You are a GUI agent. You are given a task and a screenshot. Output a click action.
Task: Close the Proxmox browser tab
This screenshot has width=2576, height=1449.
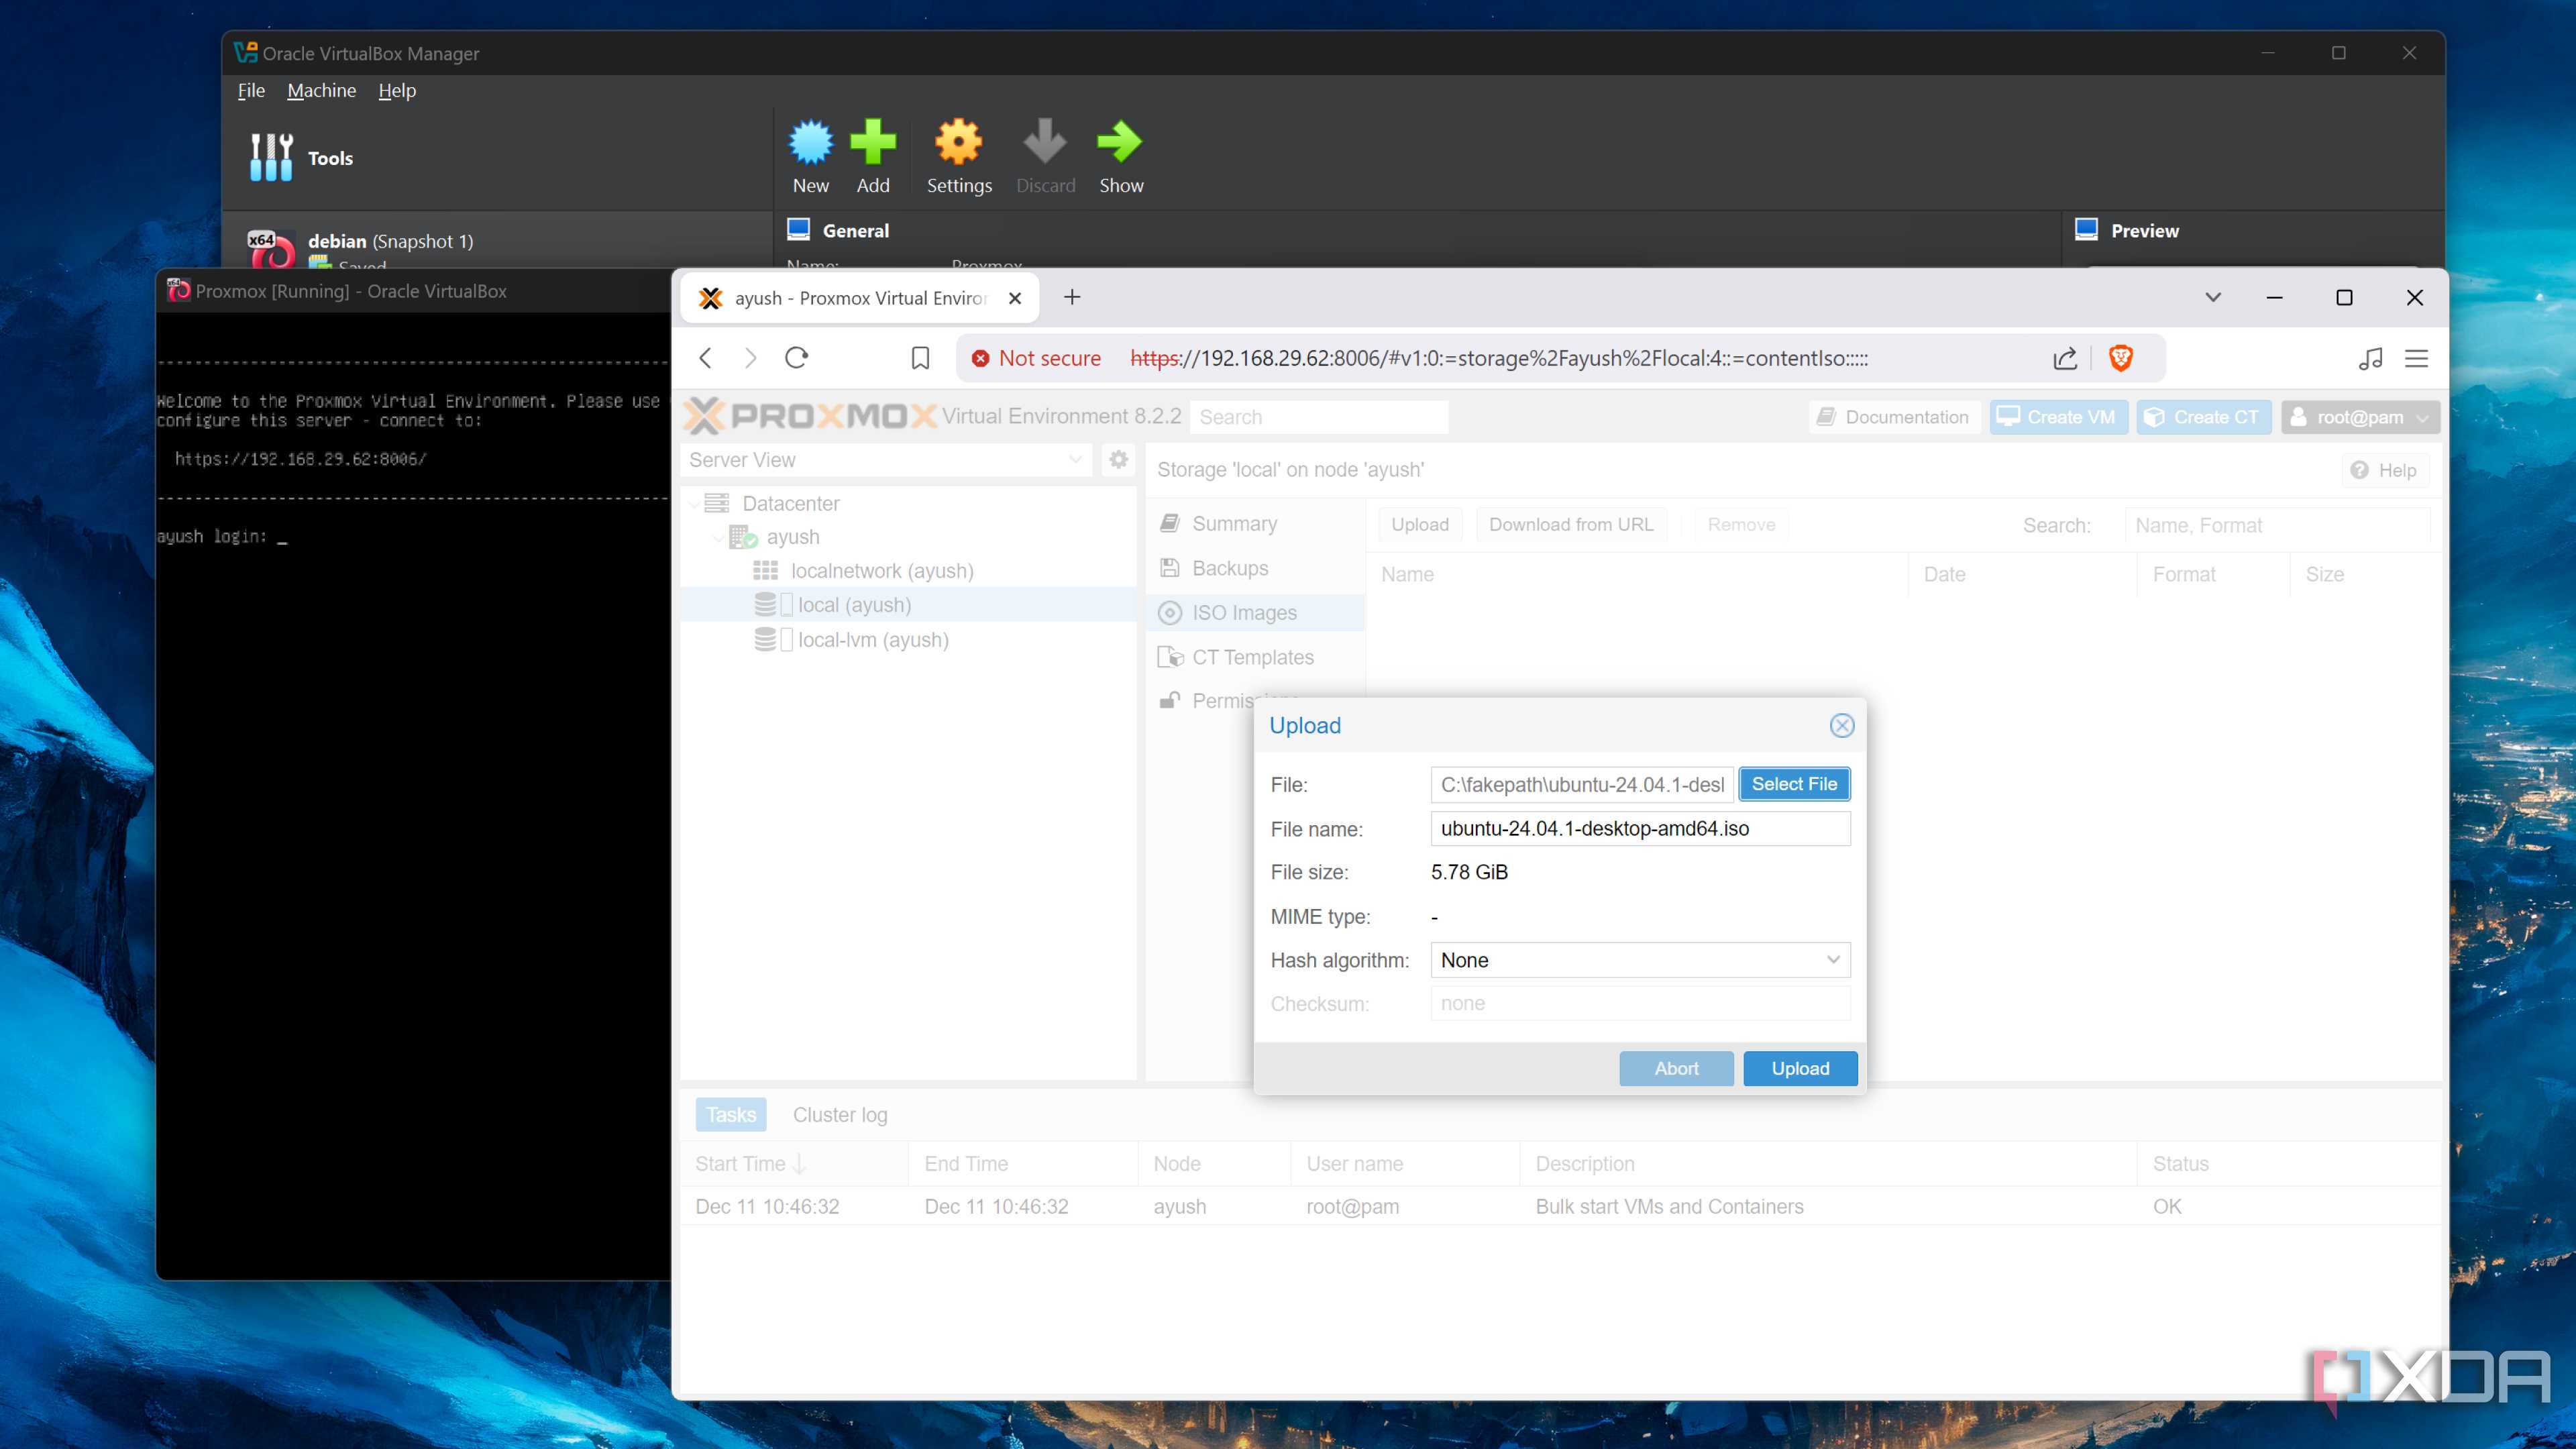1015,298
